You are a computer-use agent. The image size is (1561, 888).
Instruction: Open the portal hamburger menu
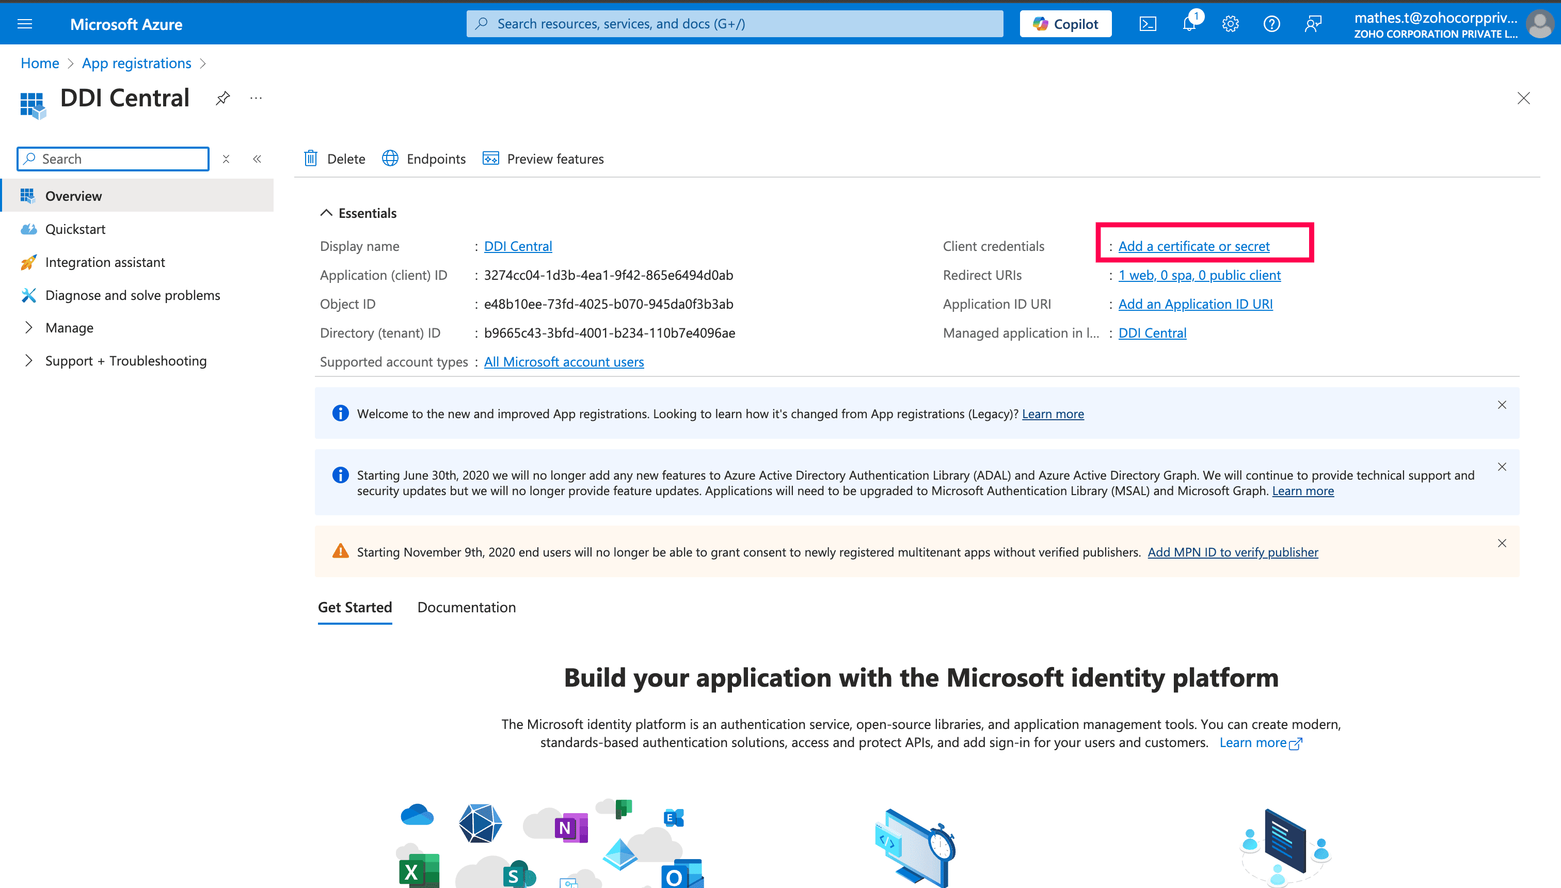click(25, 24)
